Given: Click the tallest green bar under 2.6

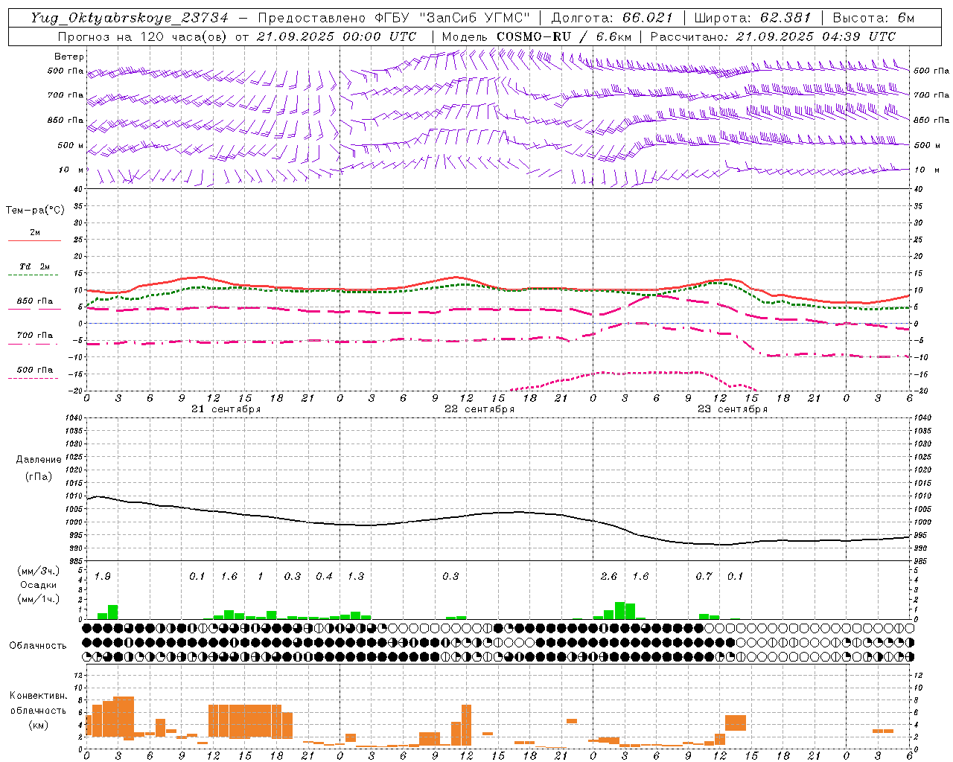Looking at the screenshot, I should click(619, 610).
